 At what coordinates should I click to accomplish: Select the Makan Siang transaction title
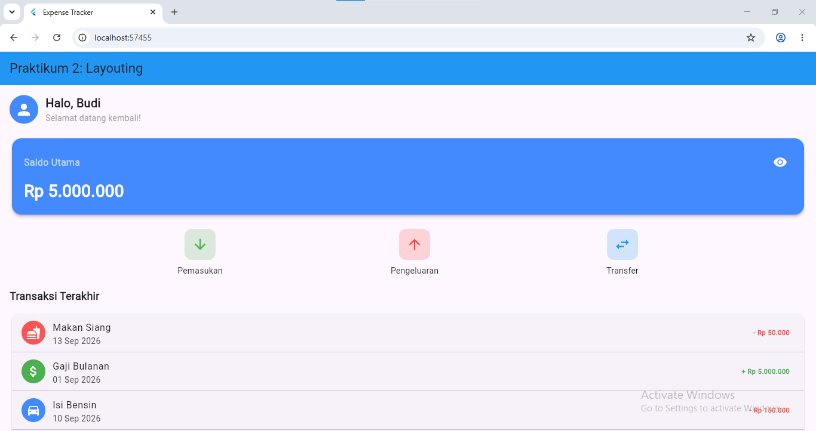click(x=82, y=327)
